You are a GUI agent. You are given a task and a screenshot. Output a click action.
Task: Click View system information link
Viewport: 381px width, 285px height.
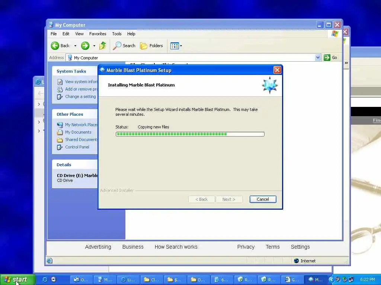[81, 82]
